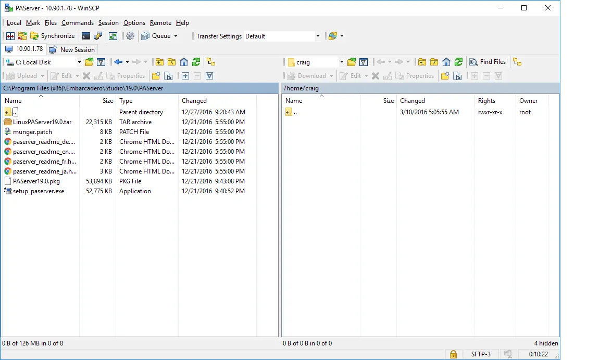Open the Remote menu
The width and height of the screenshot is (600, 360).
(161, 23)
